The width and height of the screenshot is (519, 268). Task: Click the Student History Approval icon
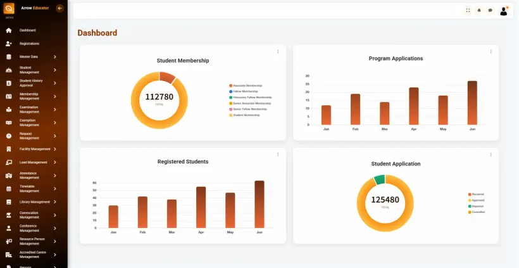pyautogui.click(x=9, y=83)
